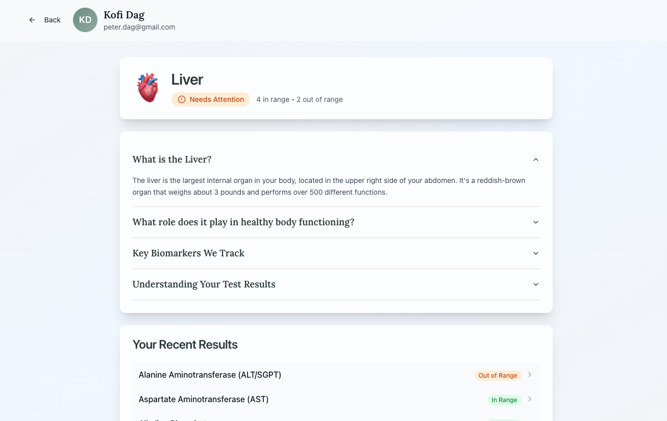Click the What is the Liver heading
The image size is (667, 421).
click(172, 160)
